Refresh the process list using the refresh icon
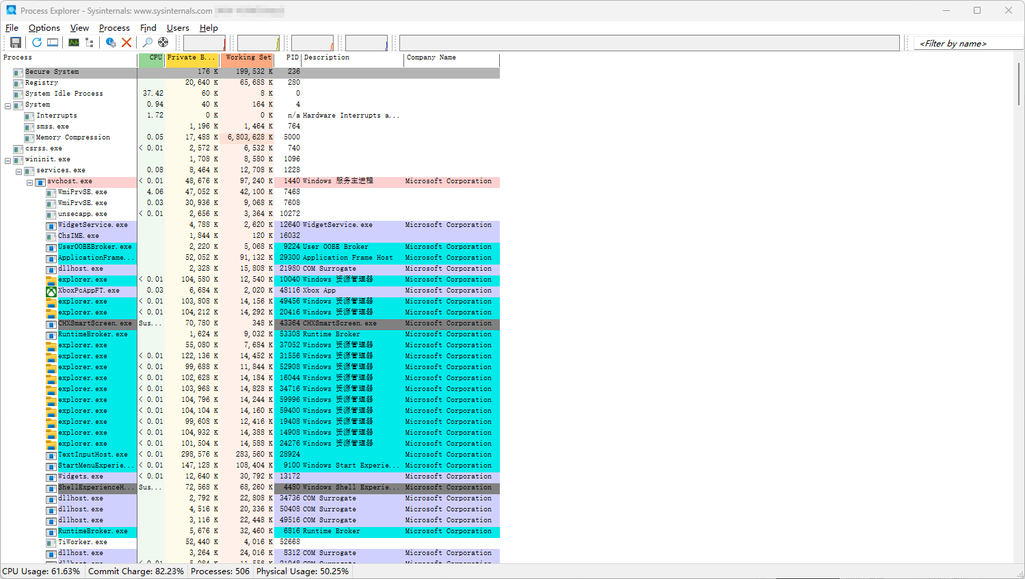Screen dimensions: 1025x579 click(x=36, y=42)
